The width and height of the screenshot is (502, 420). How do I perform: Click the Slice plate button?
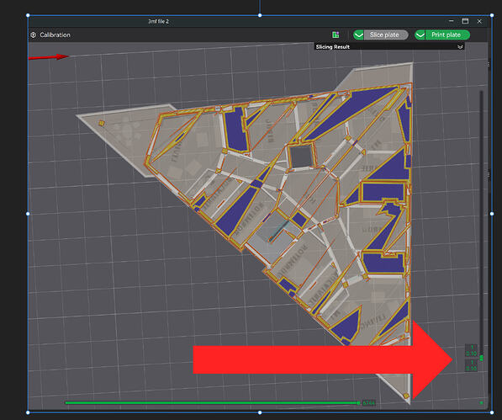[386, 35]
